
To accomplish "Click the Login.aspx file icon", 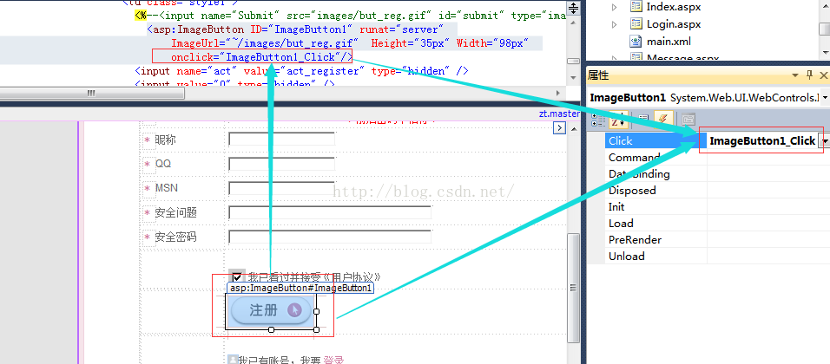I will click(x=636, y=24).
